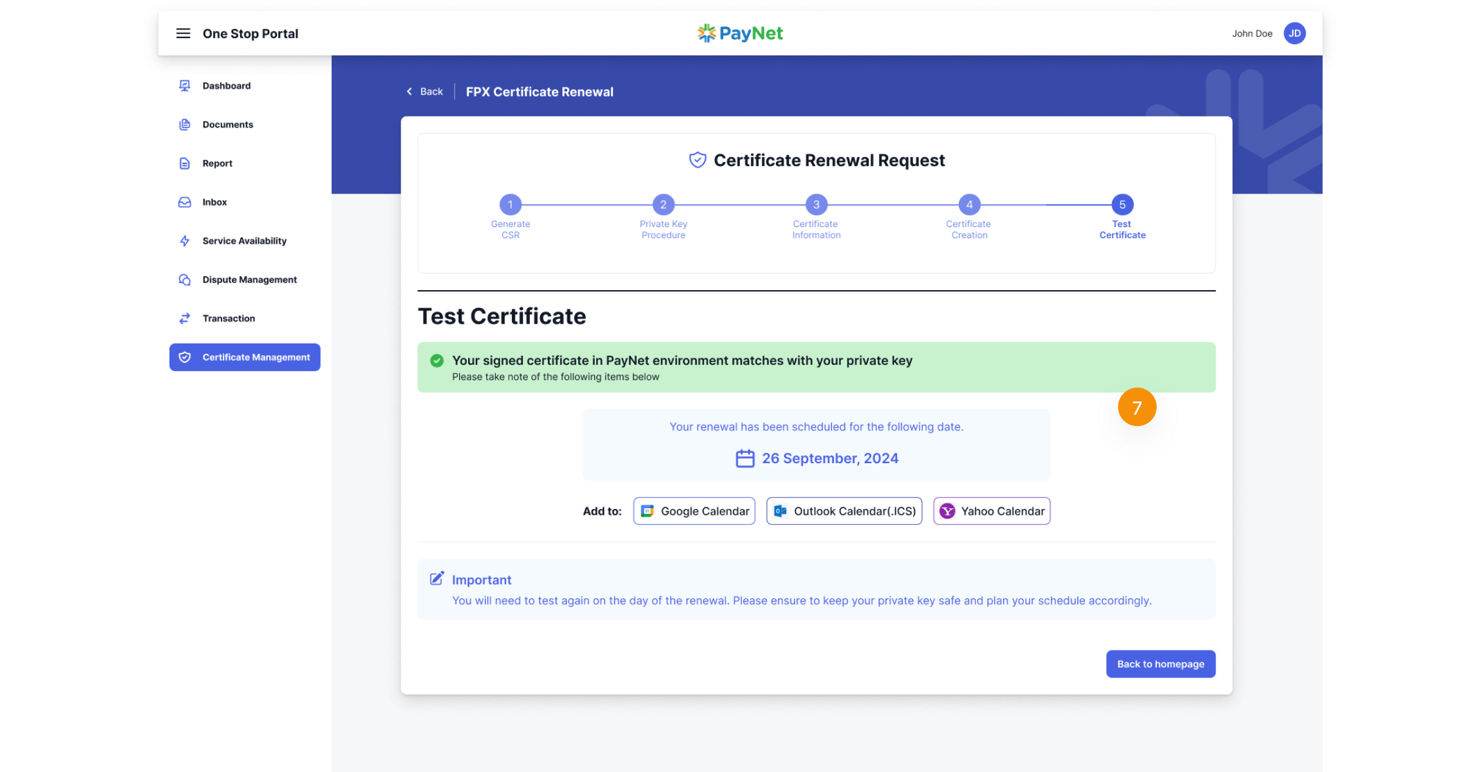1481x772 pixels.
Task: Open the Dashboard sidebar icon
Action: coord(184,85)
